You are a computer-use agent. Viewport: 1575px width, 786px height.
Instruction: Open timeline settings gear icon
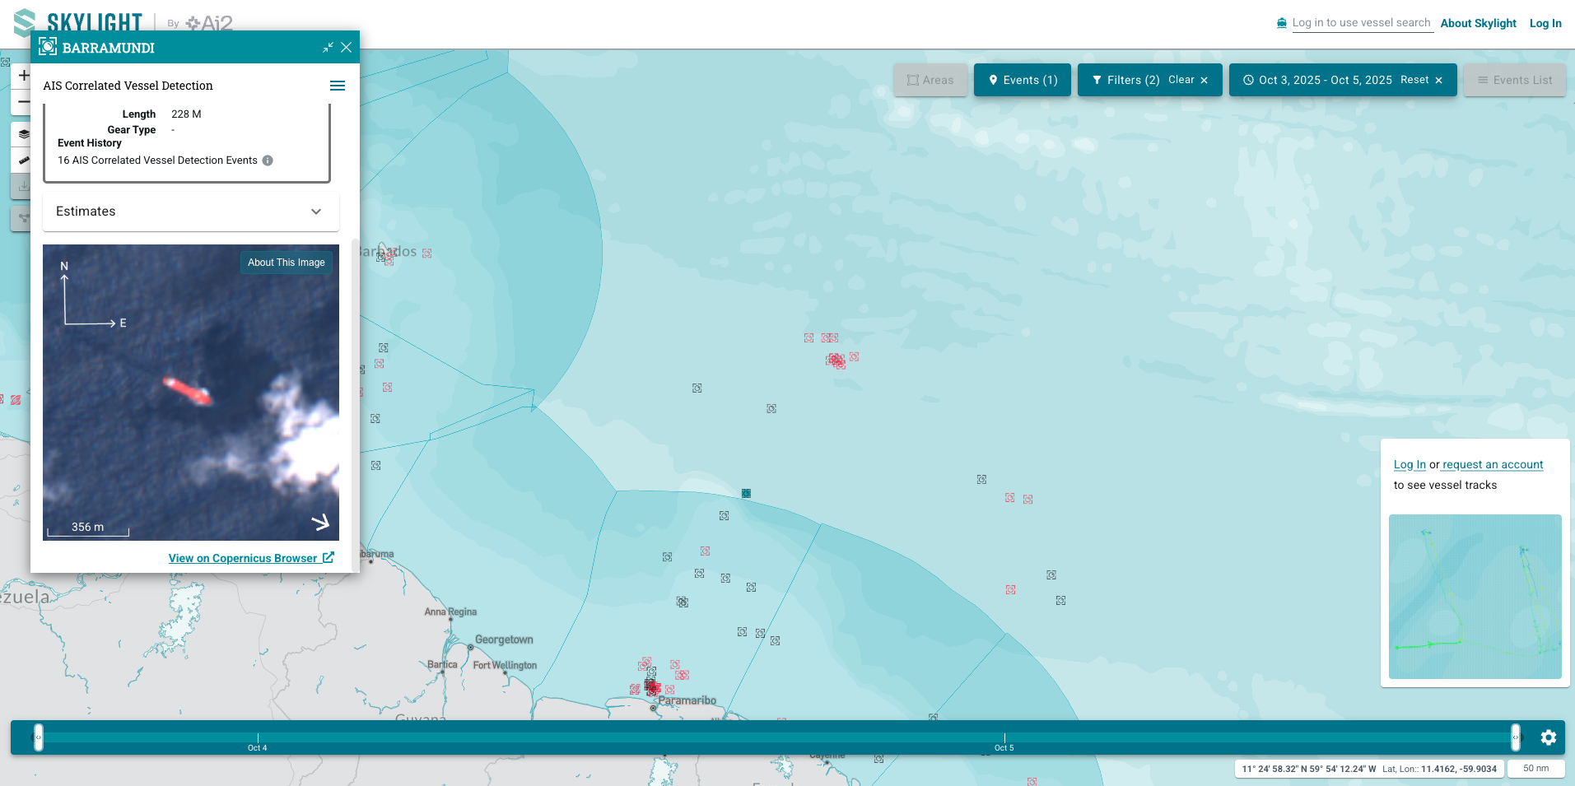pyautogui.click(x=1549, y=737)
